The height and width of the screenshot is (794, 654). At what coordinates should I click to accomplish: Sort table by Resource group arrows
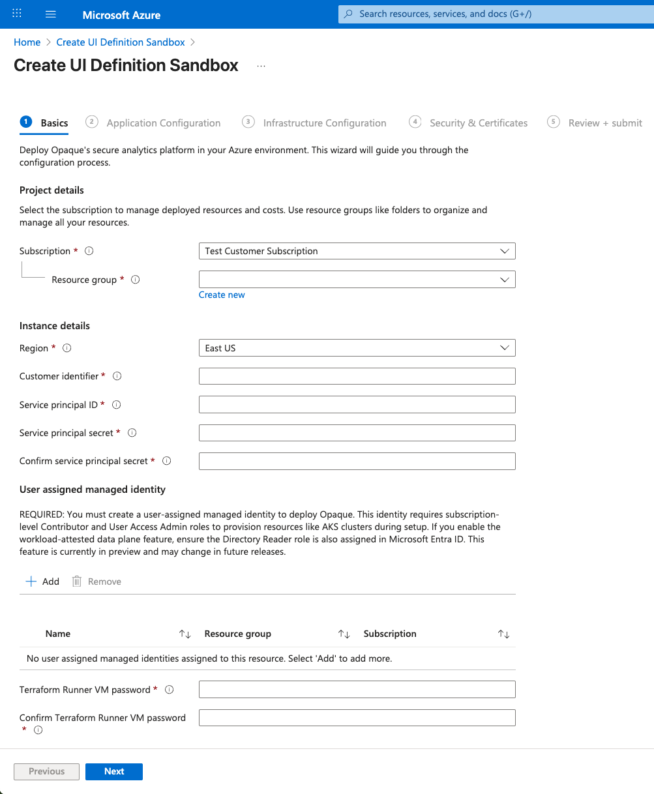[344, 634]
